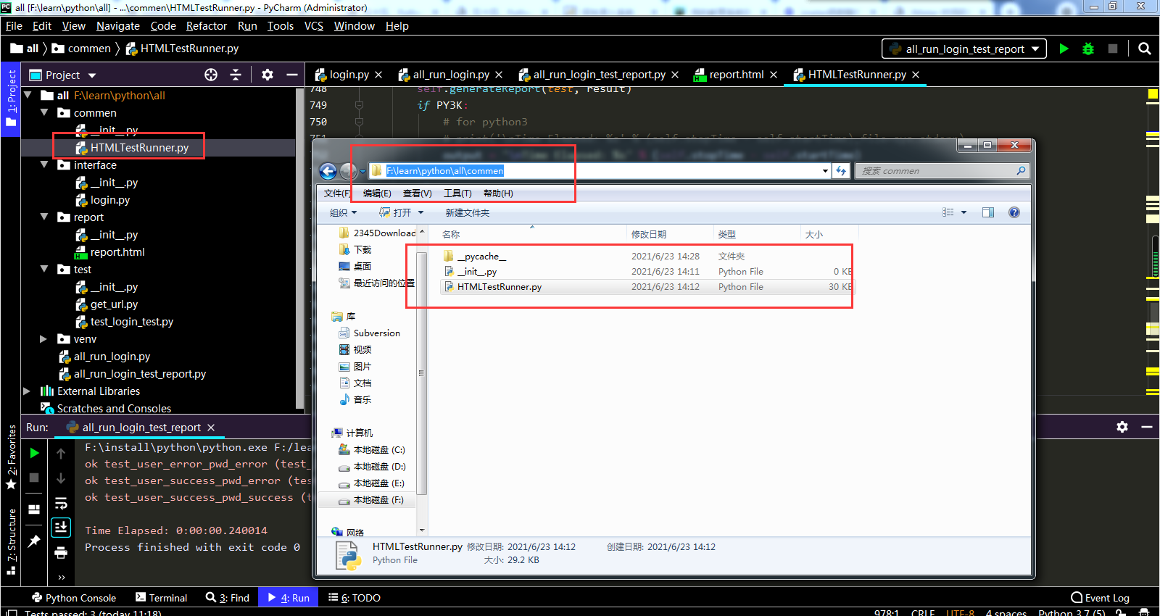The image size is (1160, 616).
Task: Select __pycache__ folder in Explorer file list
Action: coord(482,257)
